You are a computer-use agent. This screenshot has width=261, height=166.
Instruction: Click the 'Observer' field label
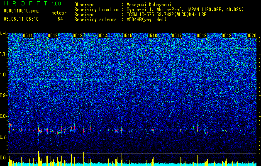coord(84,5)
